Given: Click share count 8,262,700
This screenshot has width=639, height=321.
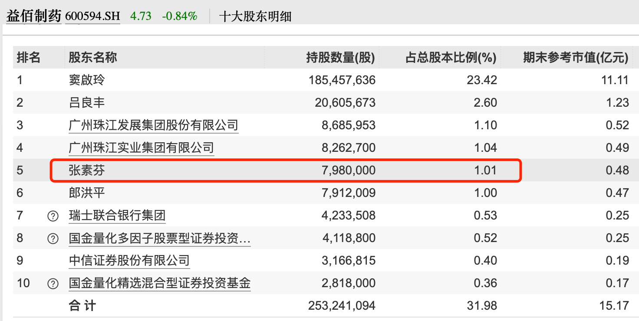Looking at the screenshot, I should (349, 148).
